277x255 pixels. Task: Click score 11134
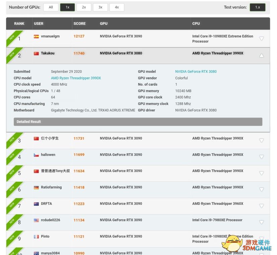tap(79, 220)
